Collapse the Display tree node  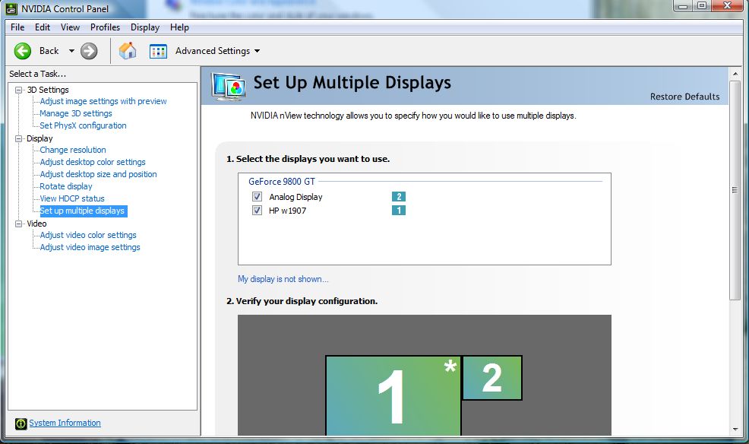coord(19,138)
